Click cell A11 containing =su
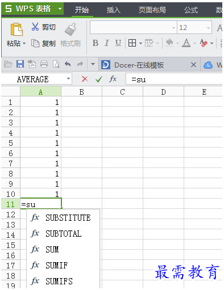224x290 pixels. pyautogui.click(x=41, y=204)
